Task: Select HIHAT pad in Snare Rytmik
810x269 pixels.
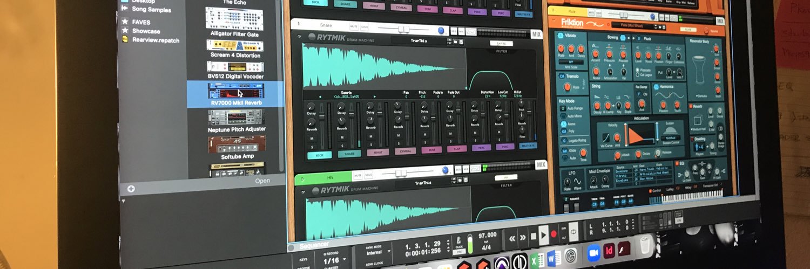Action: point(378,153)
